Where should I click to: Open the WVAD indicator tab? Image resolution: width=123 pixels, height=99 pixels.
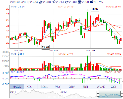point(101,87)
